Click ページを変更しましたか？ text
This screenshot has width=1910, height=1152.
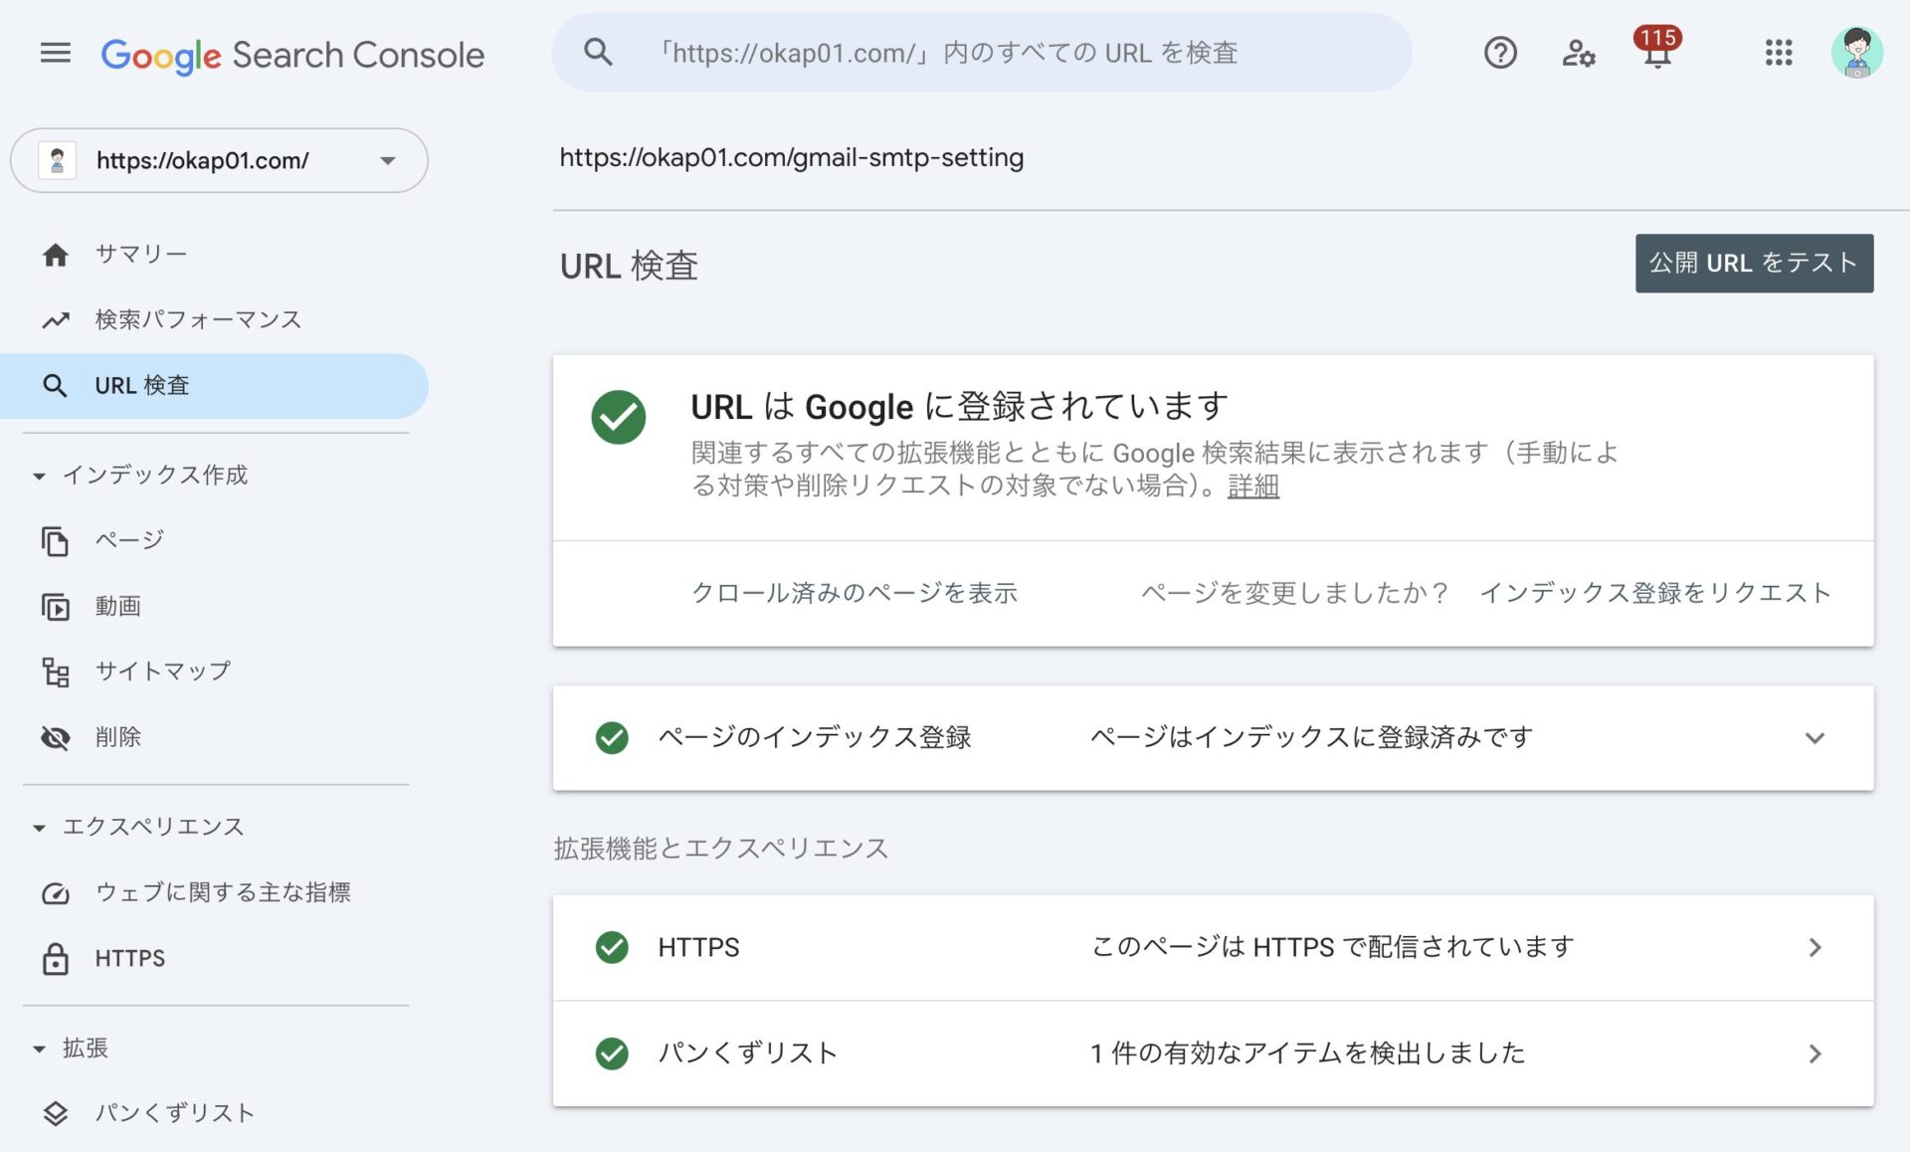click(1295, 593)
